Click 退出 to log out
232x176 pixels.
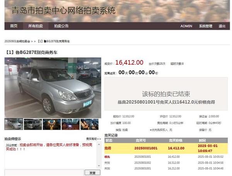222,26
